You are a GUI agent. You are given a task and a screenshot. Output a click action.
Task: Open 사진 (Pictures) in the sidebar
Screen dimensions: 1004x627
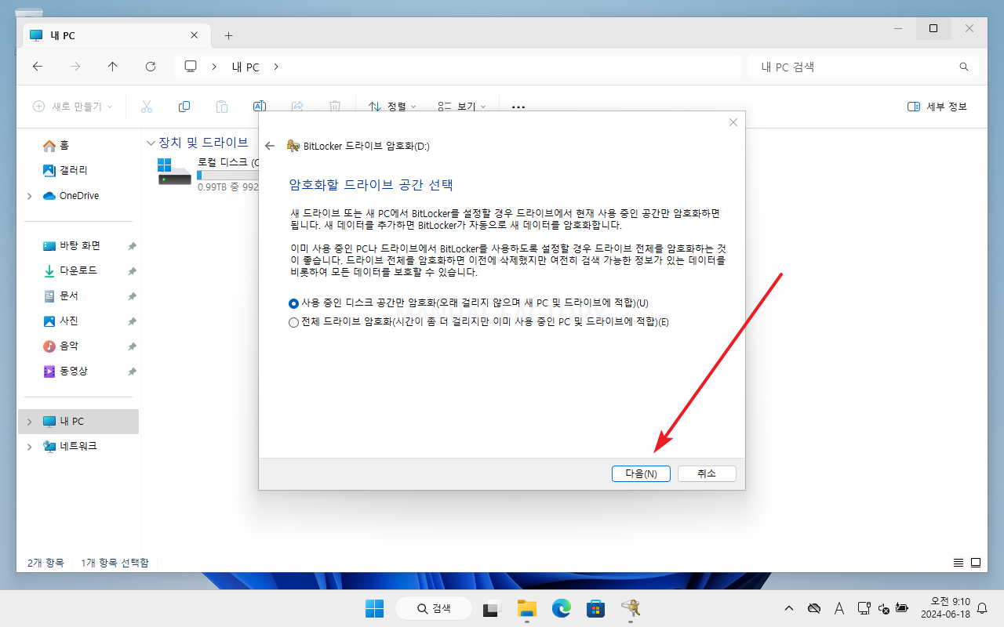pos(78,321)
